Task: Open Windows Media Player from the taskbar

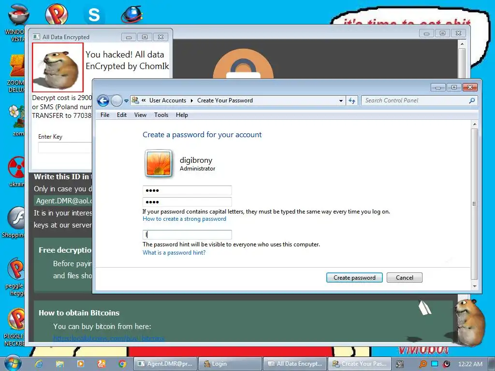Action: tap(81, 364)
